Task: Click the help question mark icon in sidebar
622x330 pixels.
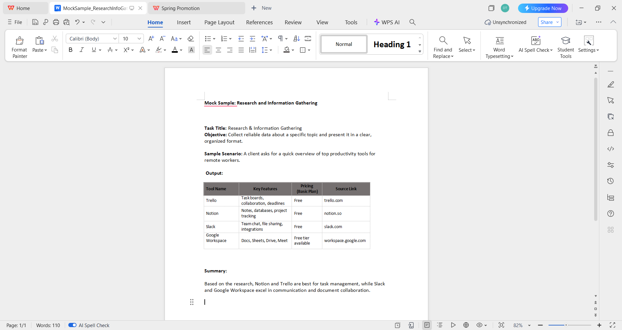Action: (611, 214)
